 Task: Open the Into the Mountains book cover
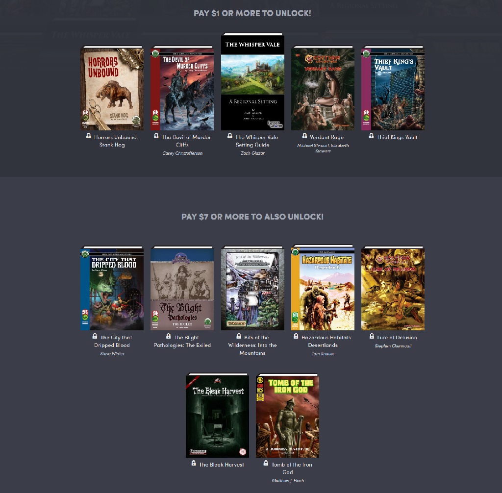[252, 288]
